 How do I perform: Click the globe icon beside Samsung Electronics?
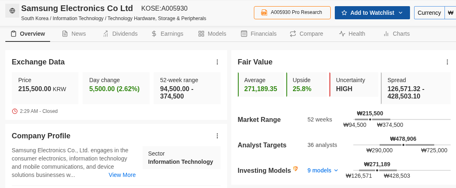coord(12,11)
